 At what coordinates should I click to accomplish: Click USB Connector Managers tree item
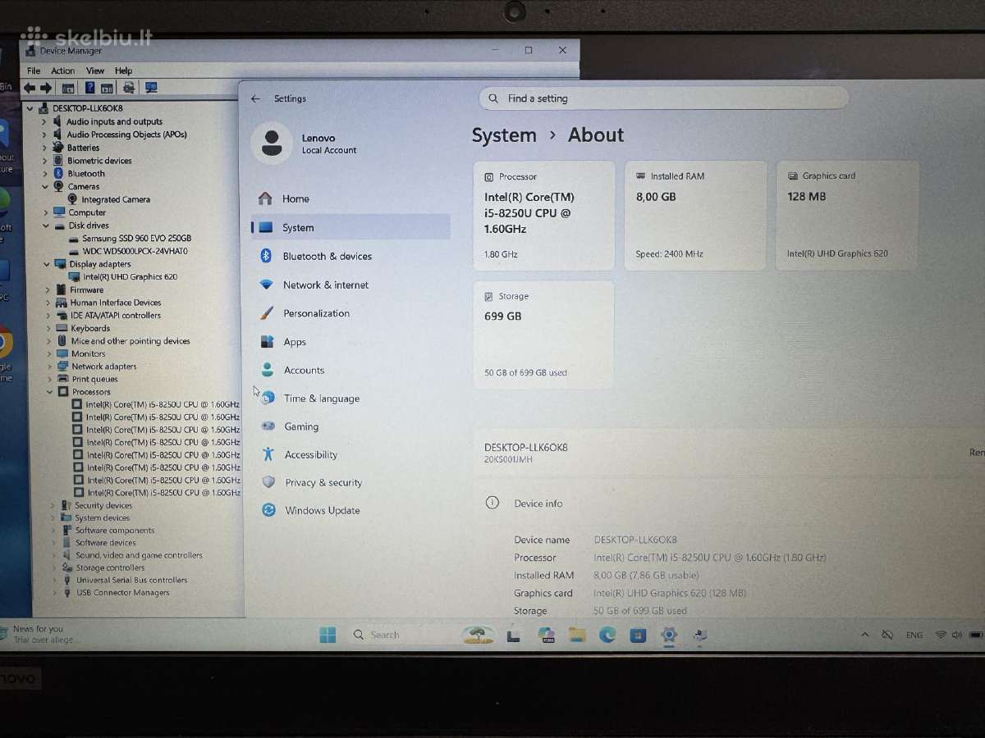point(123,593)
